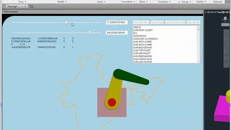231x130 pixels.
Task: Switch to the Drawing1 file tab
Action: click(x=13, y=6)
